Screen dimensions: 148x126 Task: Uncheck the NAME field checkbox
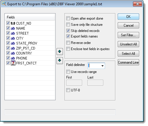coord(8,28)
